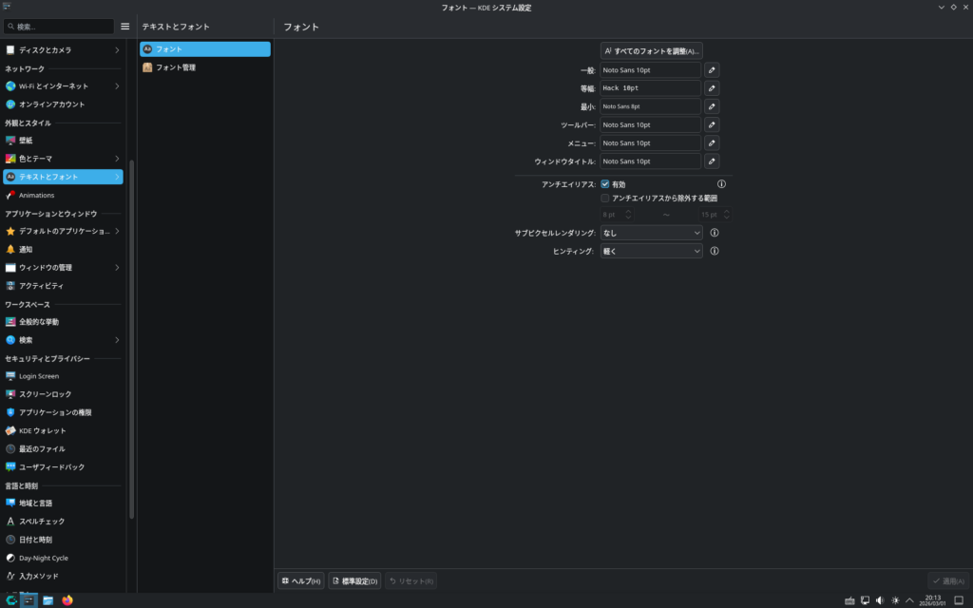Click info icon beside アンチエイリアス 有効
973x608 pixels.
[721, 184]
